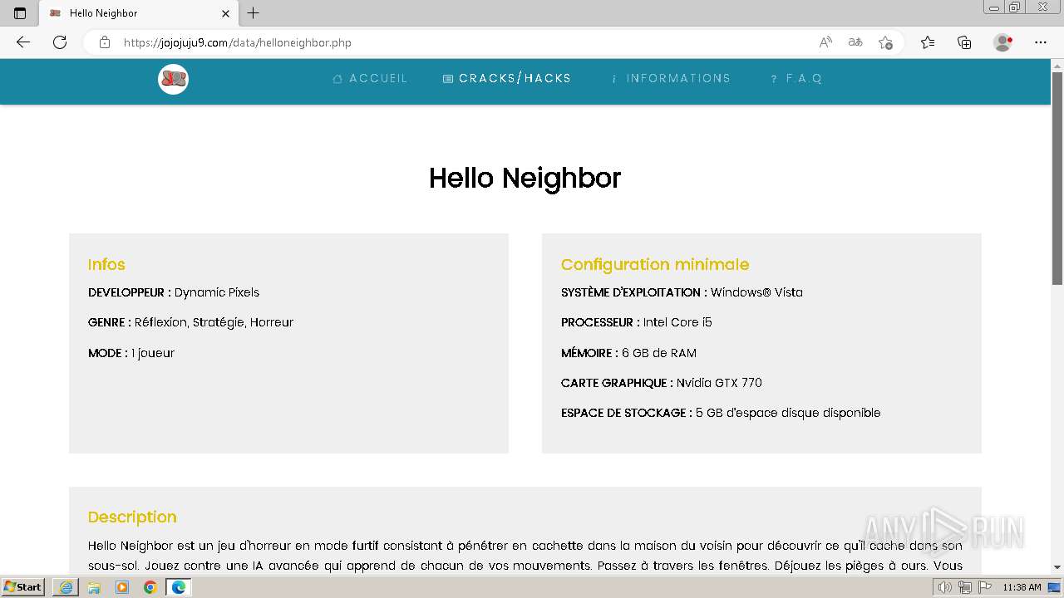Switch to the Edge taskbar button
The image size is (1064, 598).
click(x=179, y=587)
